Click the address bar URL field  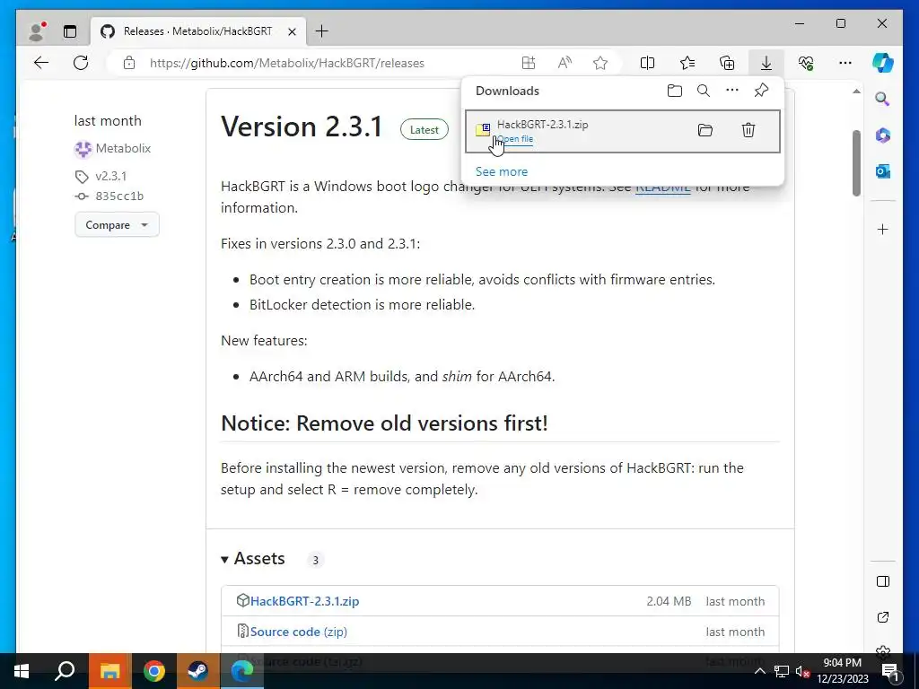pyautogui.click(x=286, y=63)
